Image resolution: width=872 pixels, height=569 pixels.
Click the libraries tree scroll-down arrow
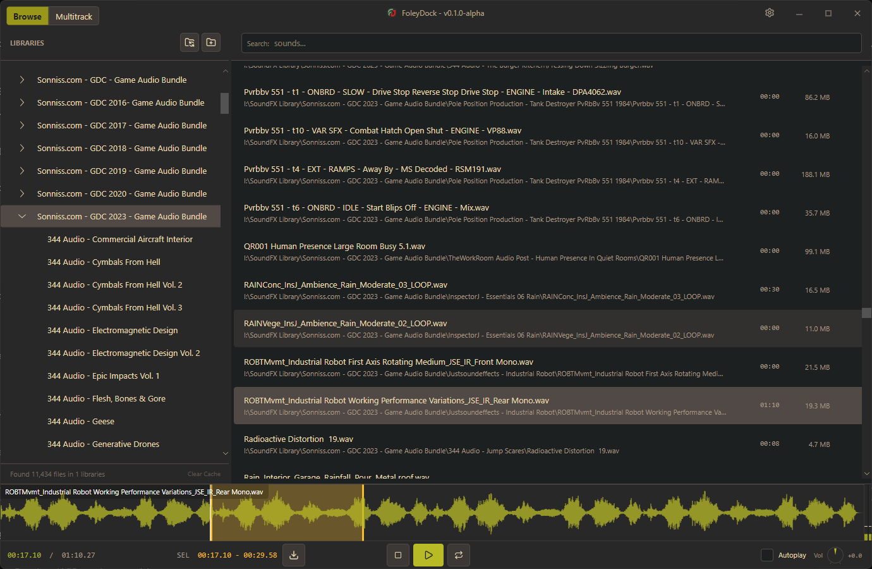[x=225, y=453]
